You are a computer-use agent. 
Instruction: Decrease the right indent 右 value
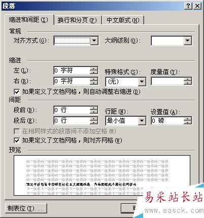94,83
